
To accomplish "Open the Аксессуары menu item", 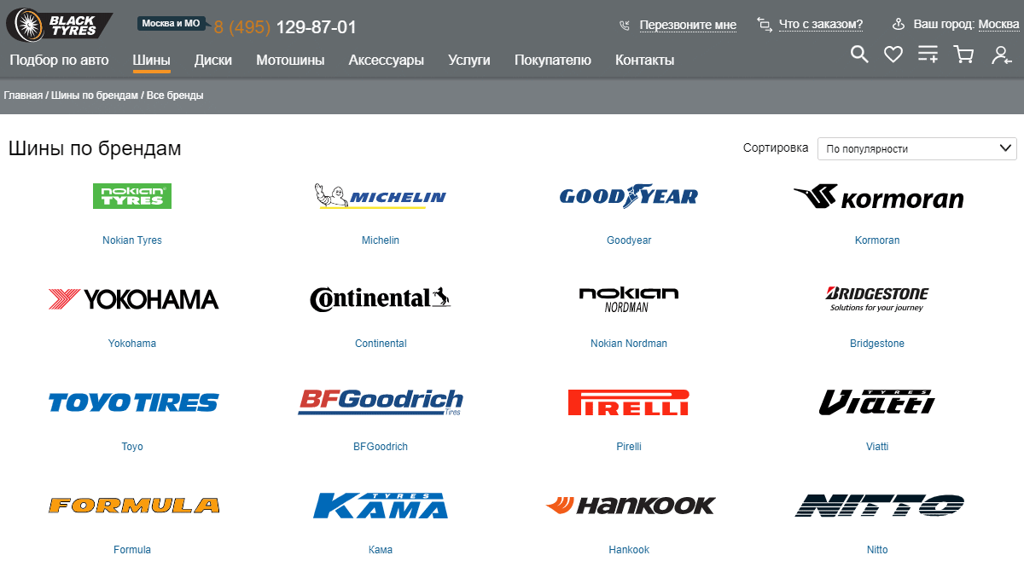I will tap(386, 60).
